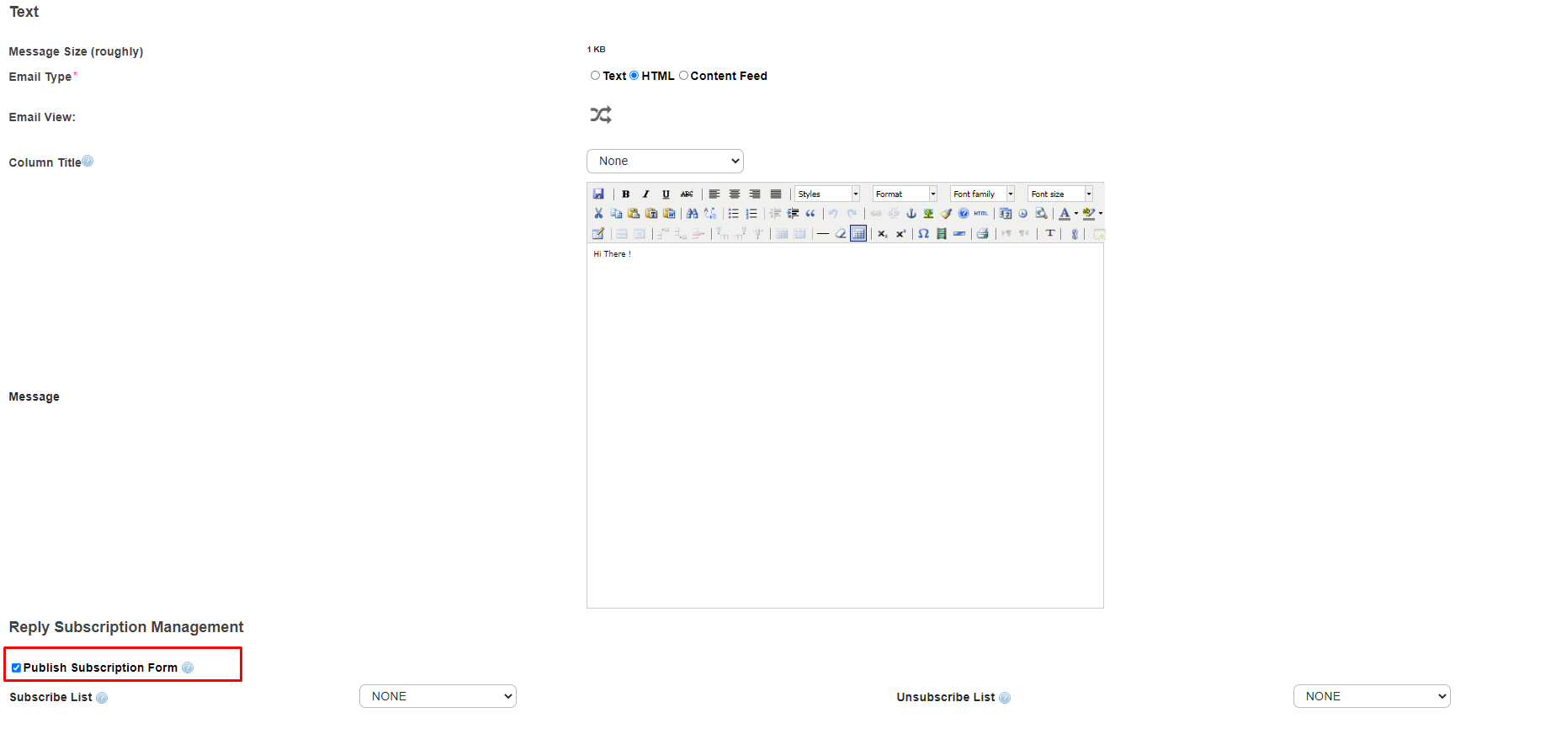This screenshot has height=750, width=1556.
Task: Click the cut scissors icon
Action: click(x=598, y=214)
